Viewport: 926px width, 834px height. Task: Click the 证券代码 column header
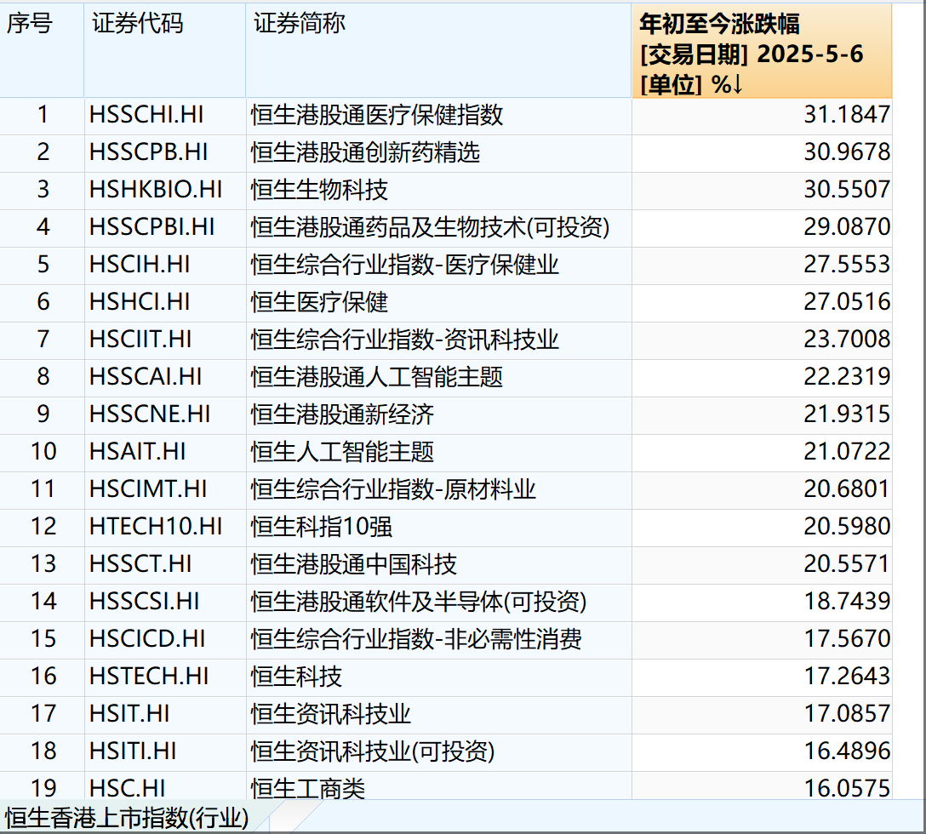point(128,26)
